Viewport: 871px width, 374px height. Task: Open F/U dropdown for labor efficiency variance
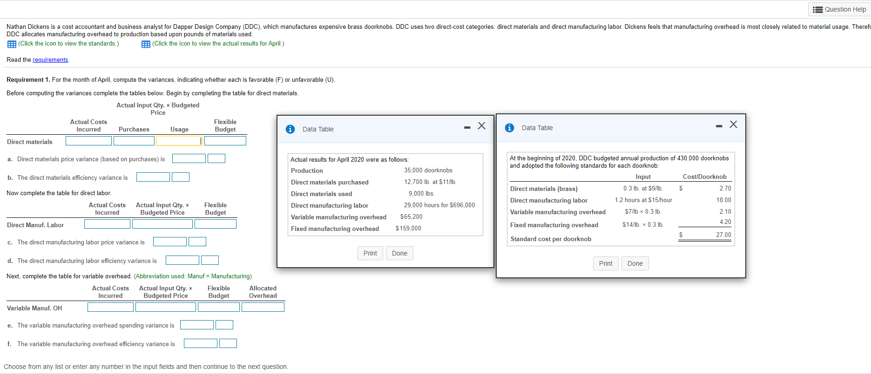210,260
